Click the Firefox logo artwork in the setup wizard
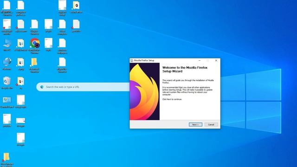This screenshot has width=297, height=167. point(144,91)
